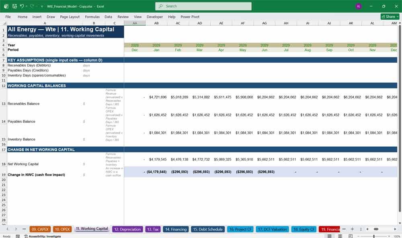This screenshot has height=238, width=402.
Task: Select column AB header
Action: pyautogui.click(x=156, y=23)
